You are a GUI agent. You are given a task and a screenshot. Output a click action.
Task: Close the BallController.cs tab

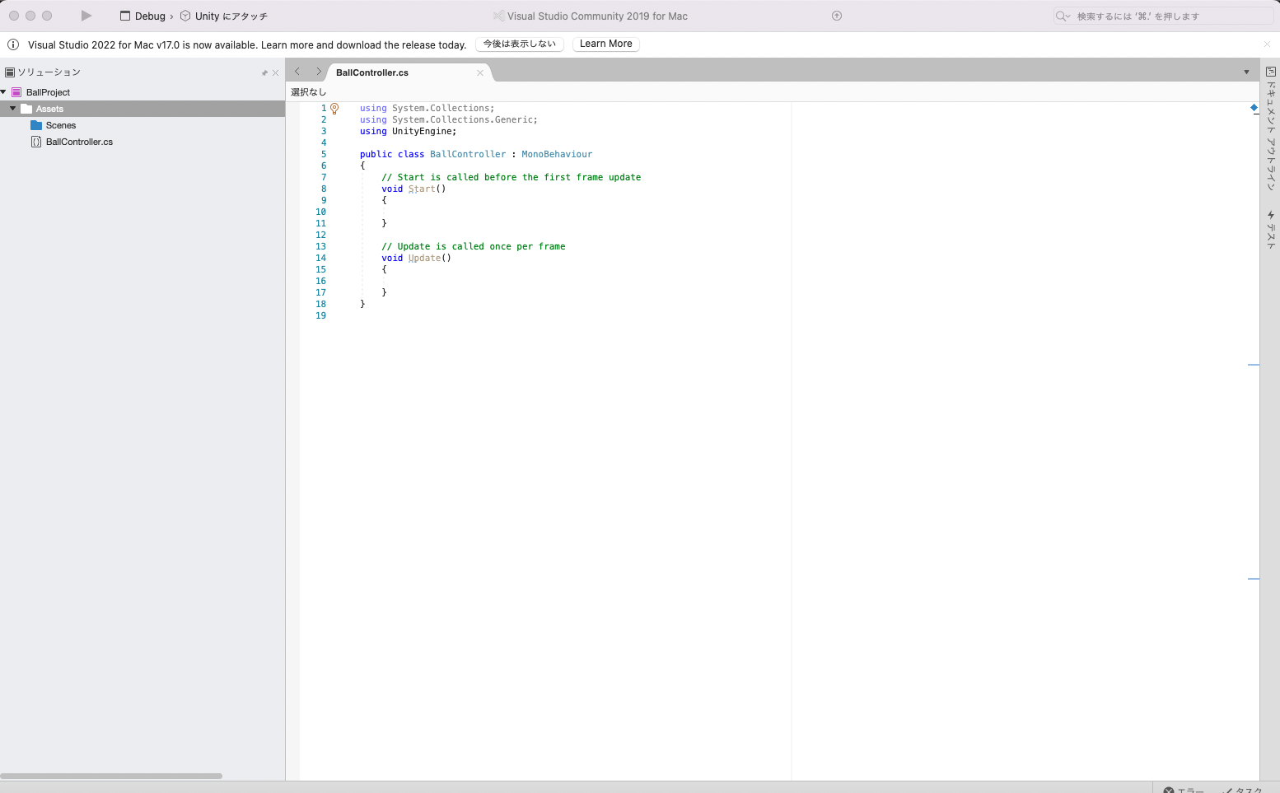(x=480, y=72)
